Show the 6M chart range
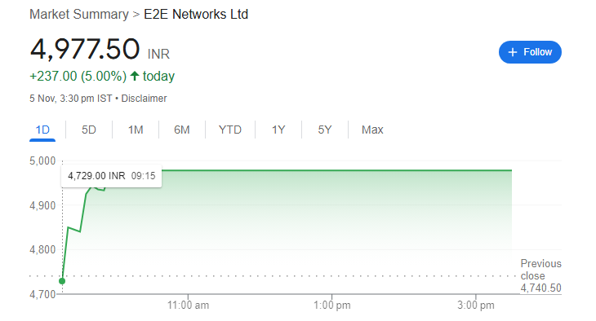The height and width of the screenshot is (321, 596). pos(182,130)
